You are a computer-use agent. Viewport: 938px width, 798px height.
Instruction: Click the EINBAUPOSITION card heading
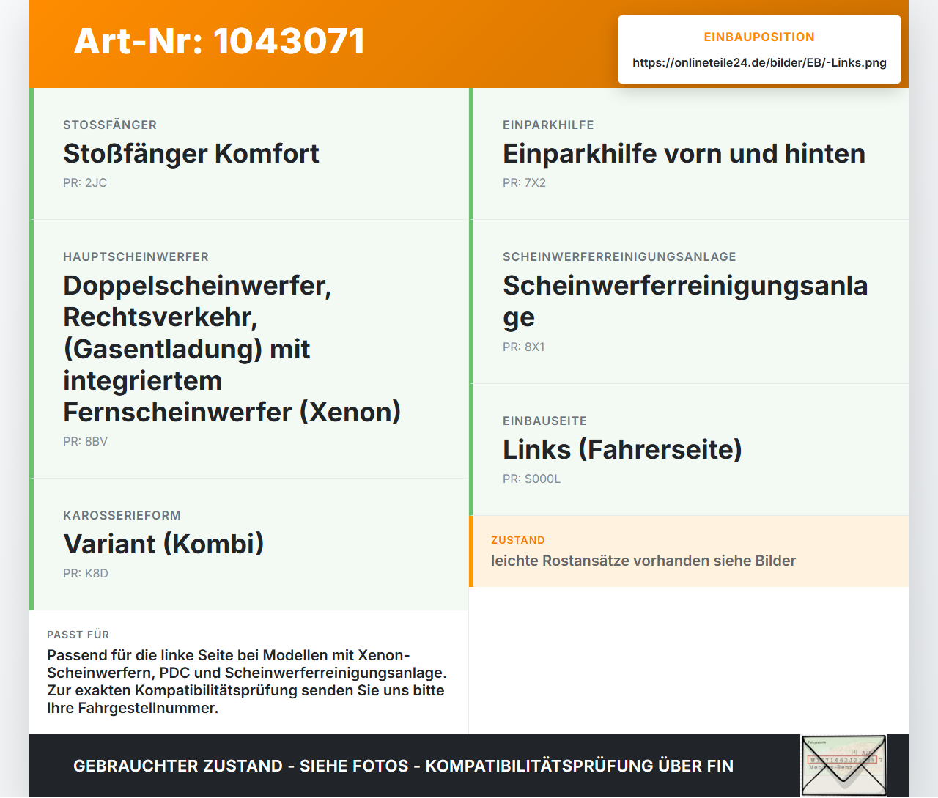[x=759, y=37]
